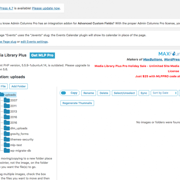The image size is (180, 180).
Task: Select the mlp-test folder label
Action: coord(16,145)
